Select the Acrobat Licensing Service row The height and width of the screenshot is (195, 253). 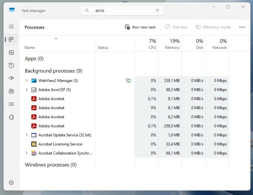point(124,144)
